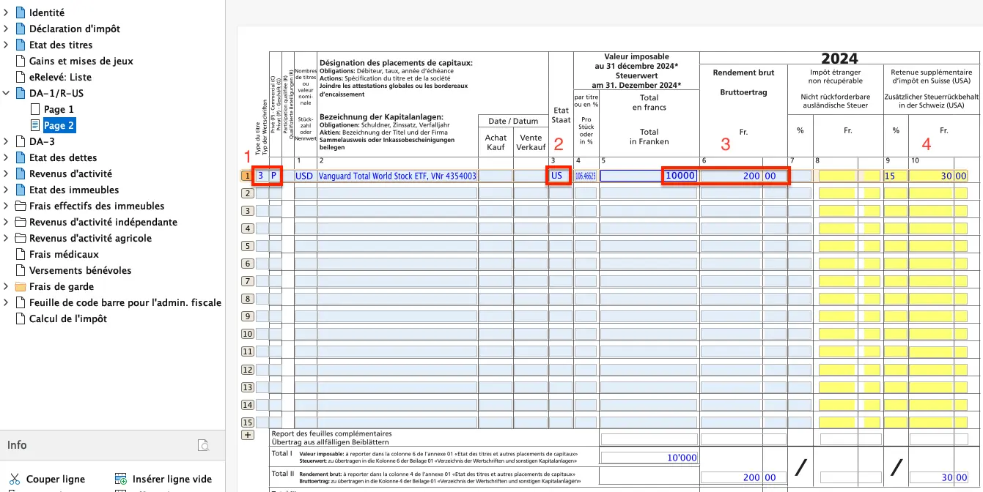983x492 pixels.
Task: Click the Page 2 document icon
Action: tap(35, 126)
